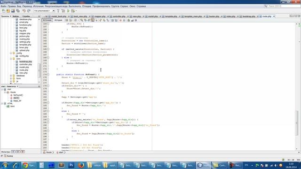Click the Save All toolbar icon

(x=18, y=11)
